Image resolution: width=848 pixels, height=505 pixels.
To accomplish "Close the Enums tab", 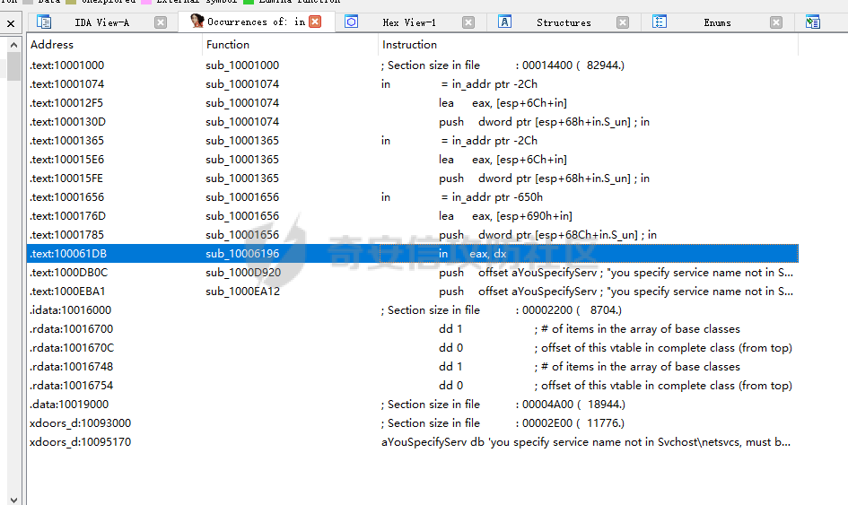I will 776,22.
